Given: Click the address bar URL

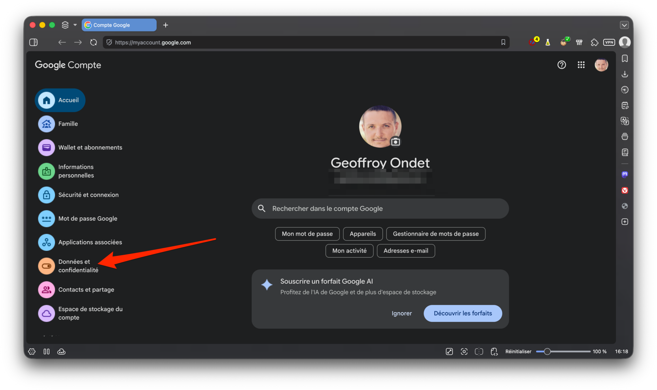Looking at the screenshot, I should (x=153, y=42).
